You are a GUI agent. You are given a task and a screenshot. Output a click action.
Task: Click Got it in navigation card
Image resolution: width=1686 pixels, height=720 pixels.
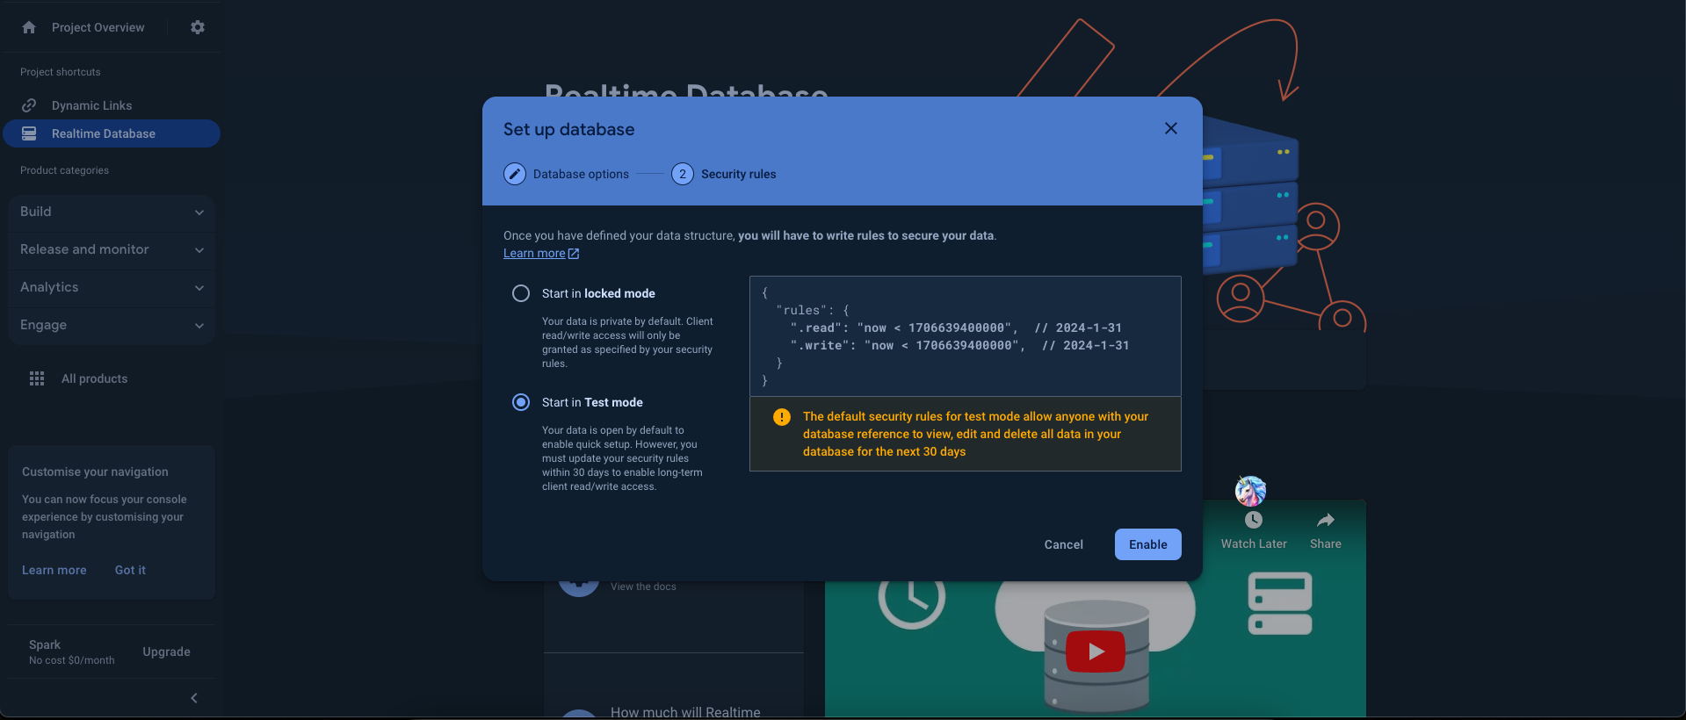pos(130,570)
